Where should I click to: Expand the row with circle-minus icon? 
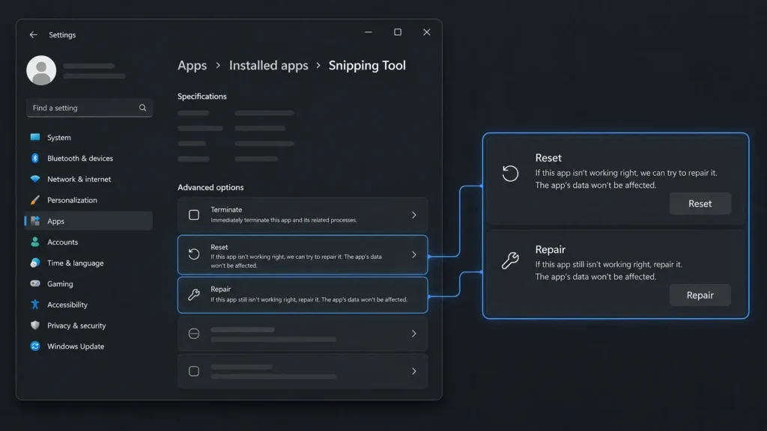(x=413, y=333)
